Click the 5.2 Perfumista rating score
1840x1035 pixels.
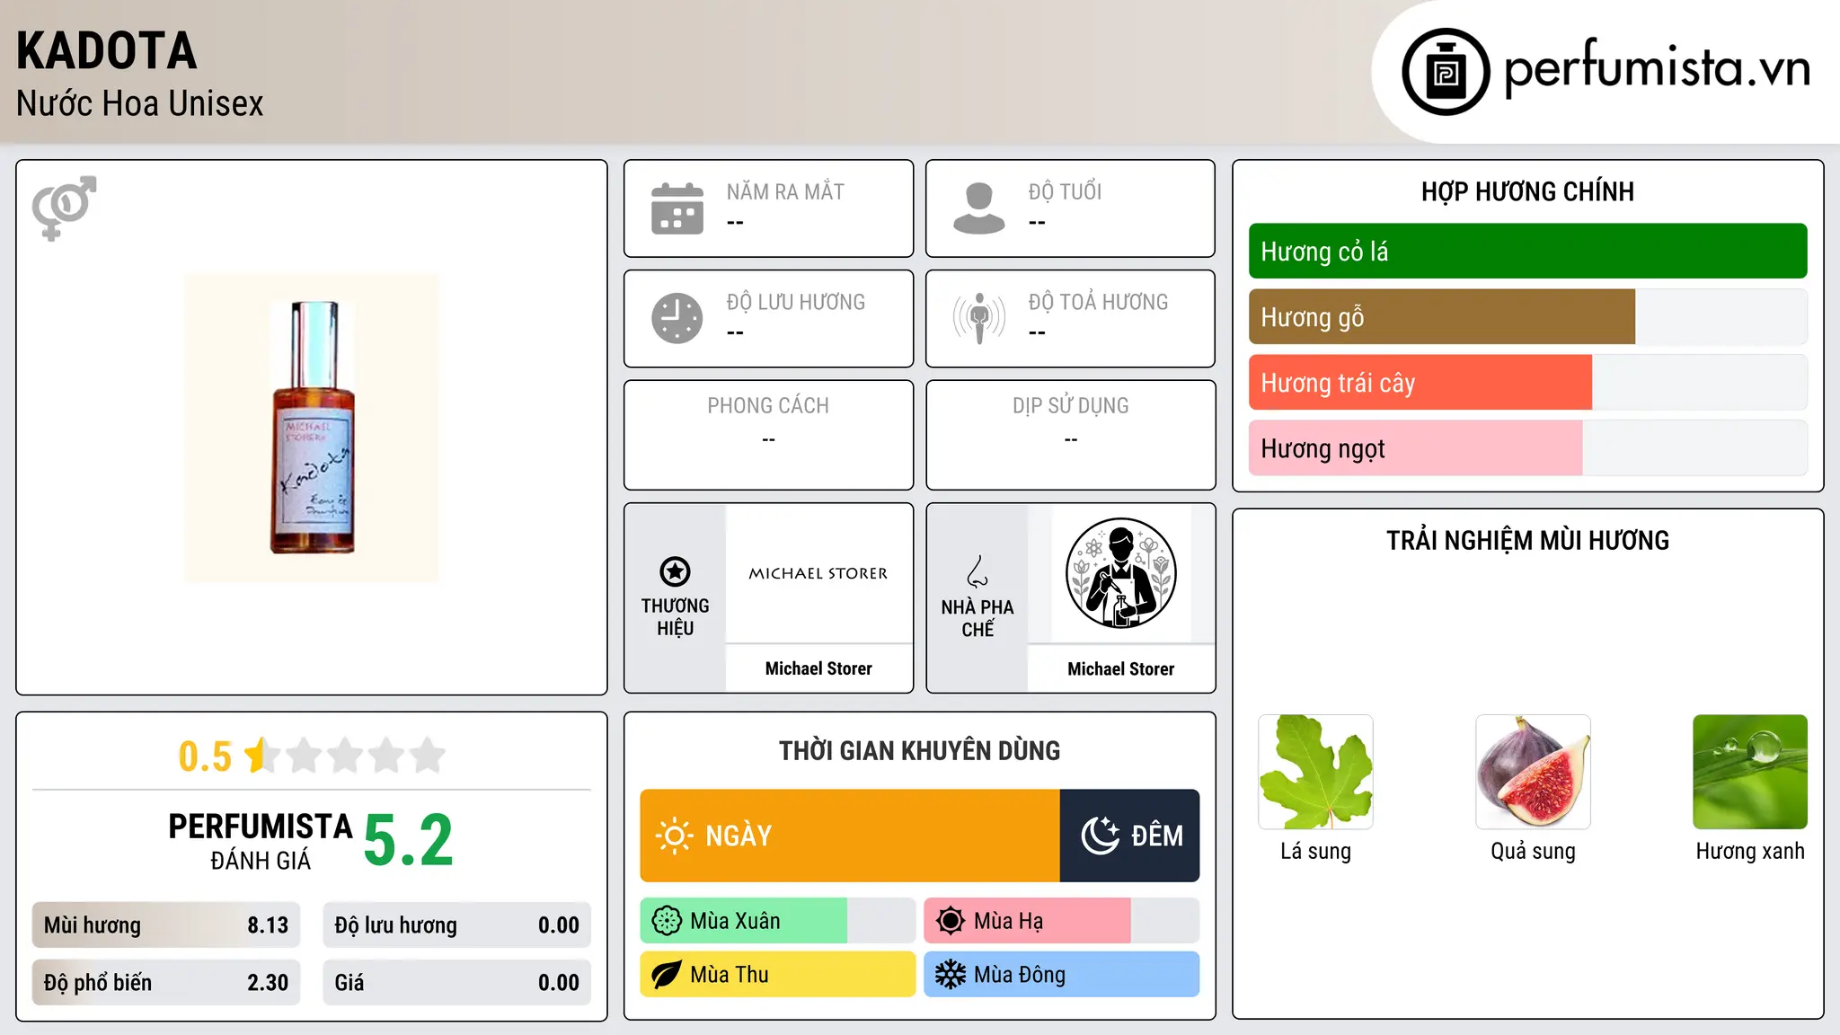[409, 841]
